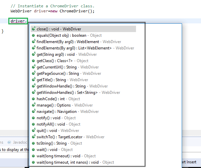201x168 pixels.
Task: Select switchTo() : TargetLocator proposal
Action: [x=83, y=137]
